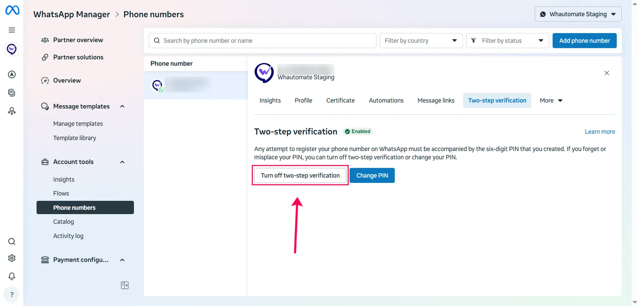This screenshot has height=306, width=638.
Task: Click the network nodes icon in left rail
Action: 12,111
